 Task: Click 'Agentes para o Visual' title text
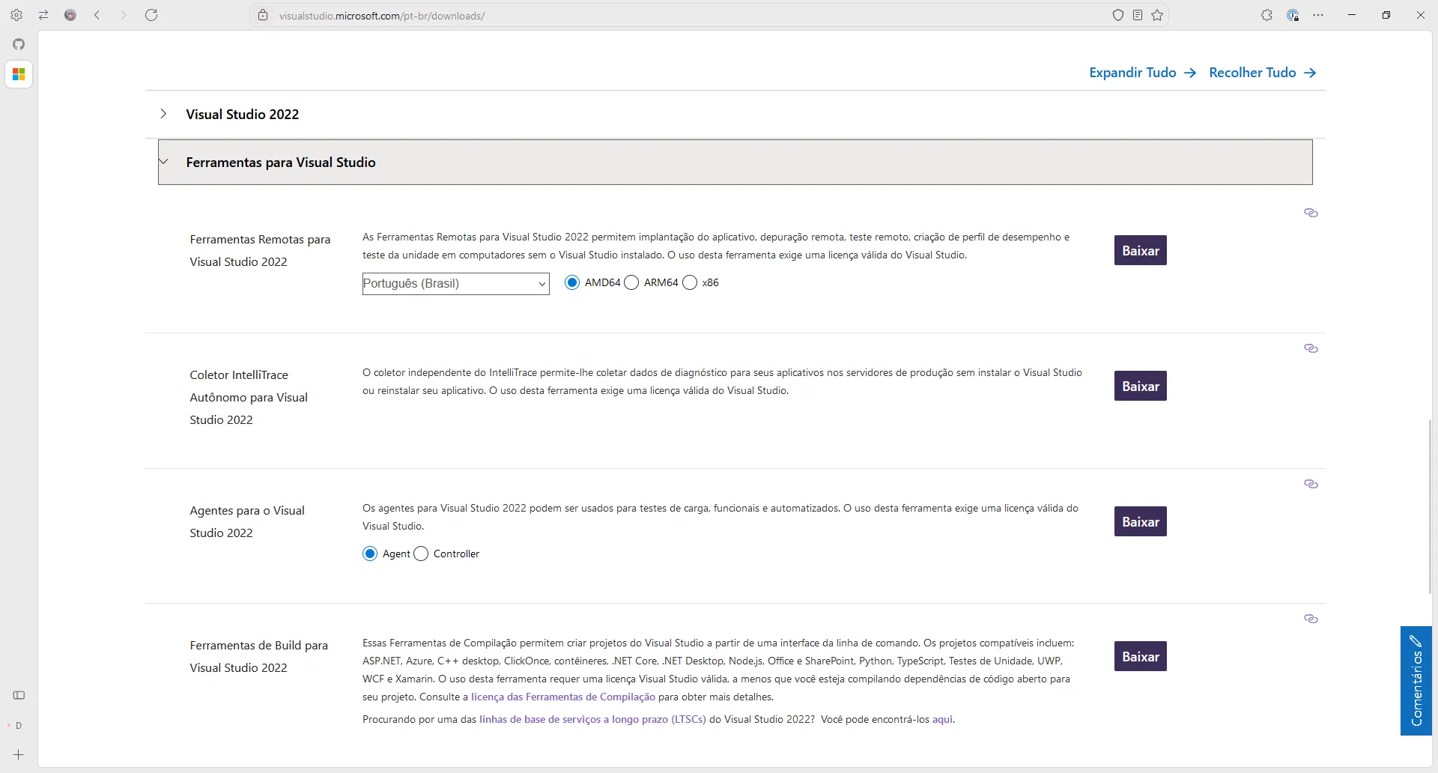coord(247,510)
